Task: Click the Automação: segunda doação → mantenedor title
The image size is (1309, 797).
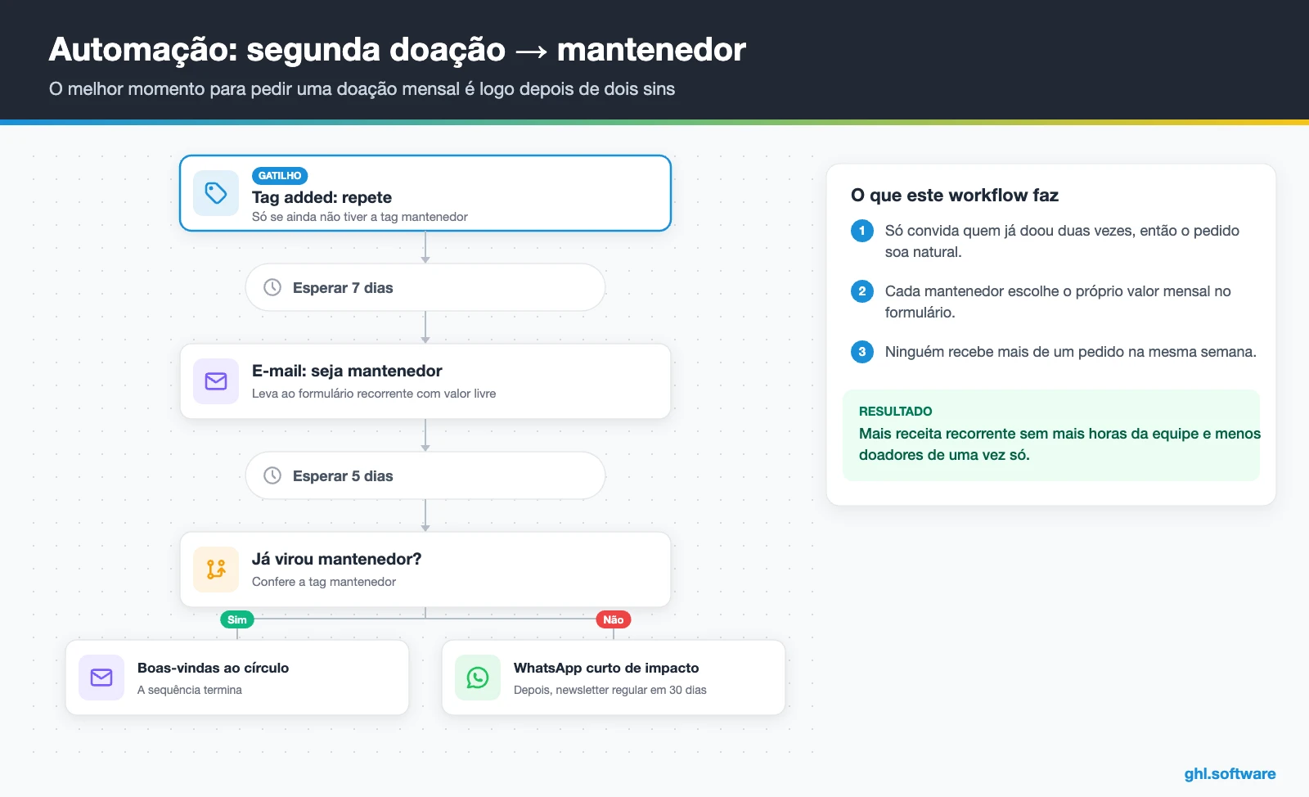Action: [398, 50]
